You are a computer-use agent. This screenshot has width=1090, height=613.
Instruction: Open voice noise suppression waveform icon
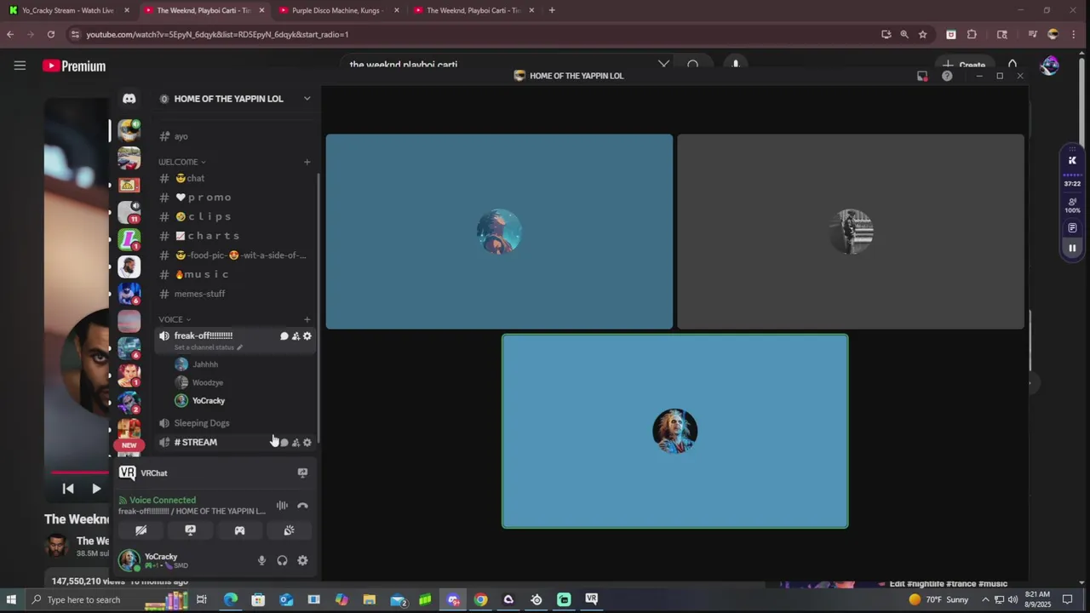click(282, 506)
